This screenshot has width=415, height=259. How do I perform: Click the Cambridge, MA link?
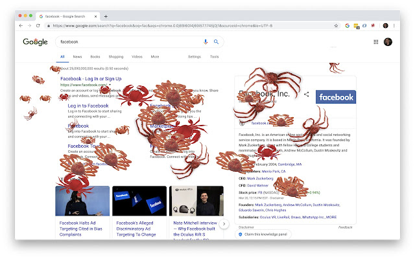(x=290, y=164)
